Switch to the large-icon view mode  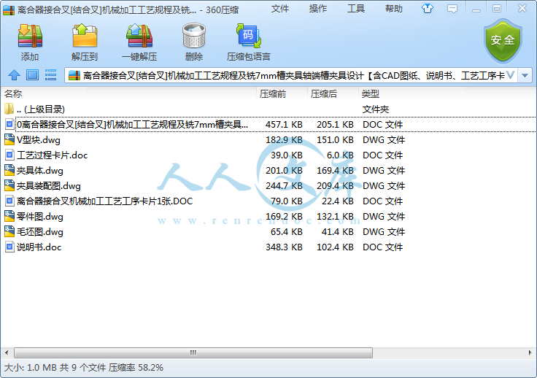click(32, 75)
